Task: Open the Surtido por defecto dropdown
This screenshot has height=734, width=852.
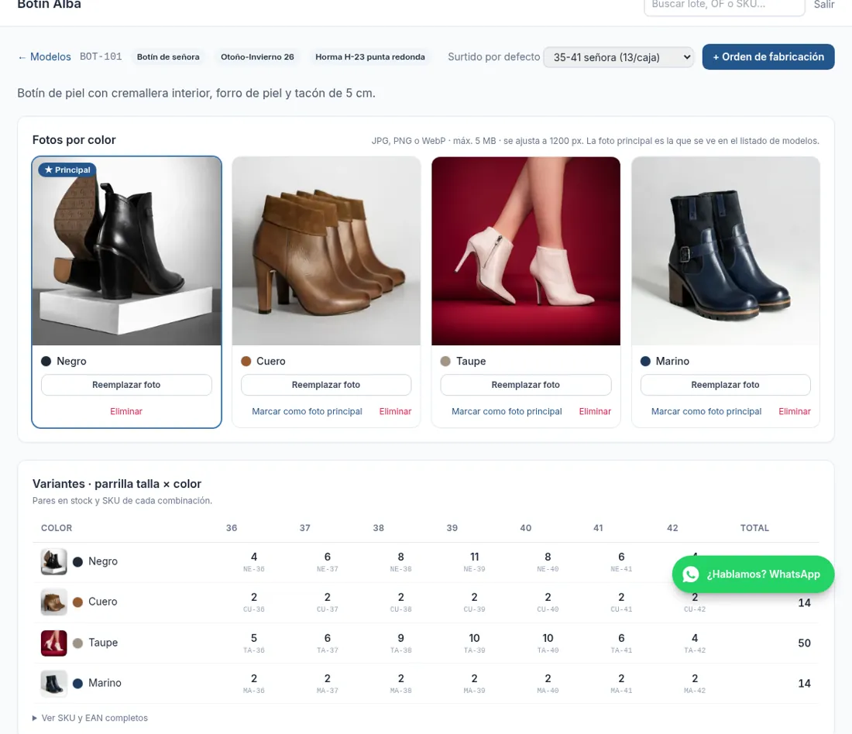Action: [618, 57]
